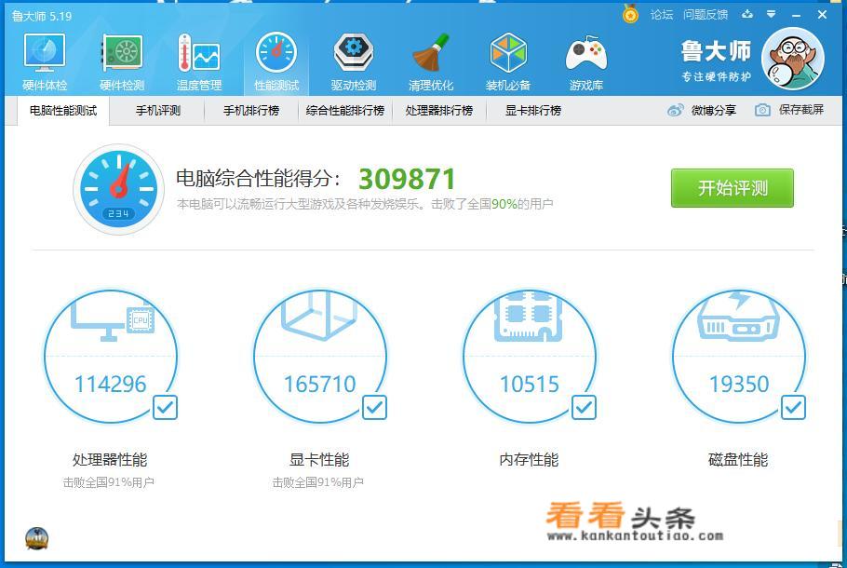Click 击败全国91%用户 under 处理器性能
Image resolution: width=847 pixels, height=568 pixels.
tap(109, 482)
